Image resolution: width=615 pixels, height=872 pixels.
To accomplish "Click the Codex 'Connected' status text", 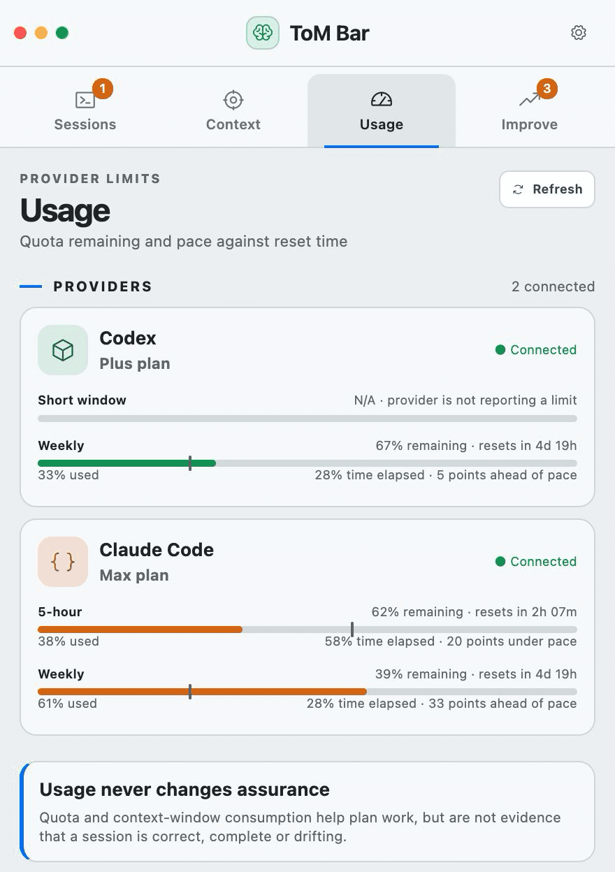I will coord(544,350).
